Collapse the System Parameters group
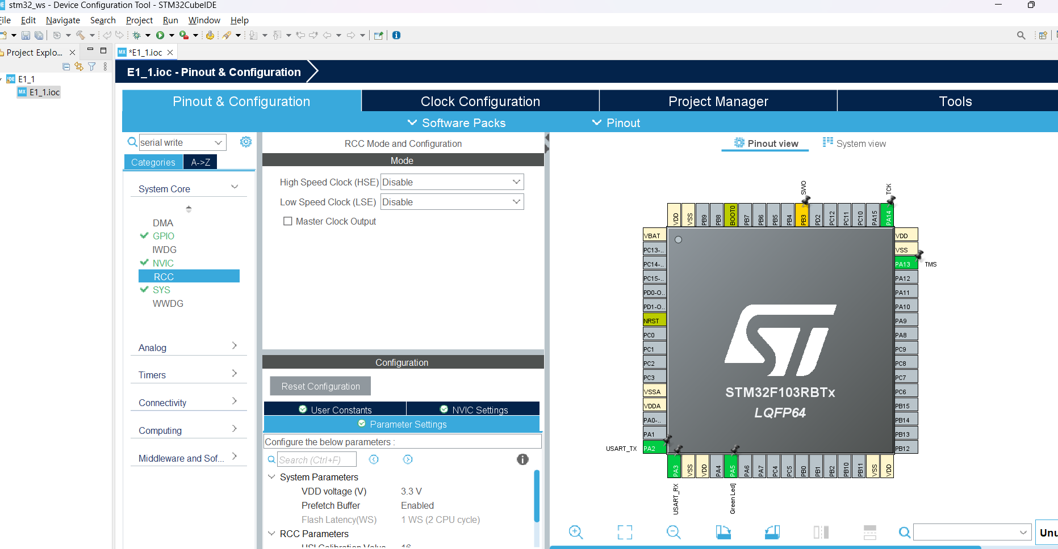The image size is (1058, 549). coord(271,477)
